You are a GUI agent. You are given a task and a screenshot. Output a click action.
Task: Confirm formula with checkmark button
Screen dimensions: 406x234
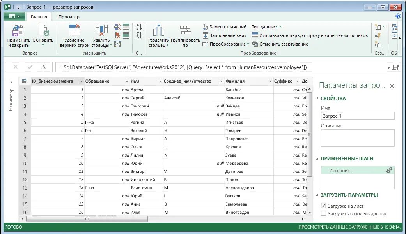click(x=30, y=67)
